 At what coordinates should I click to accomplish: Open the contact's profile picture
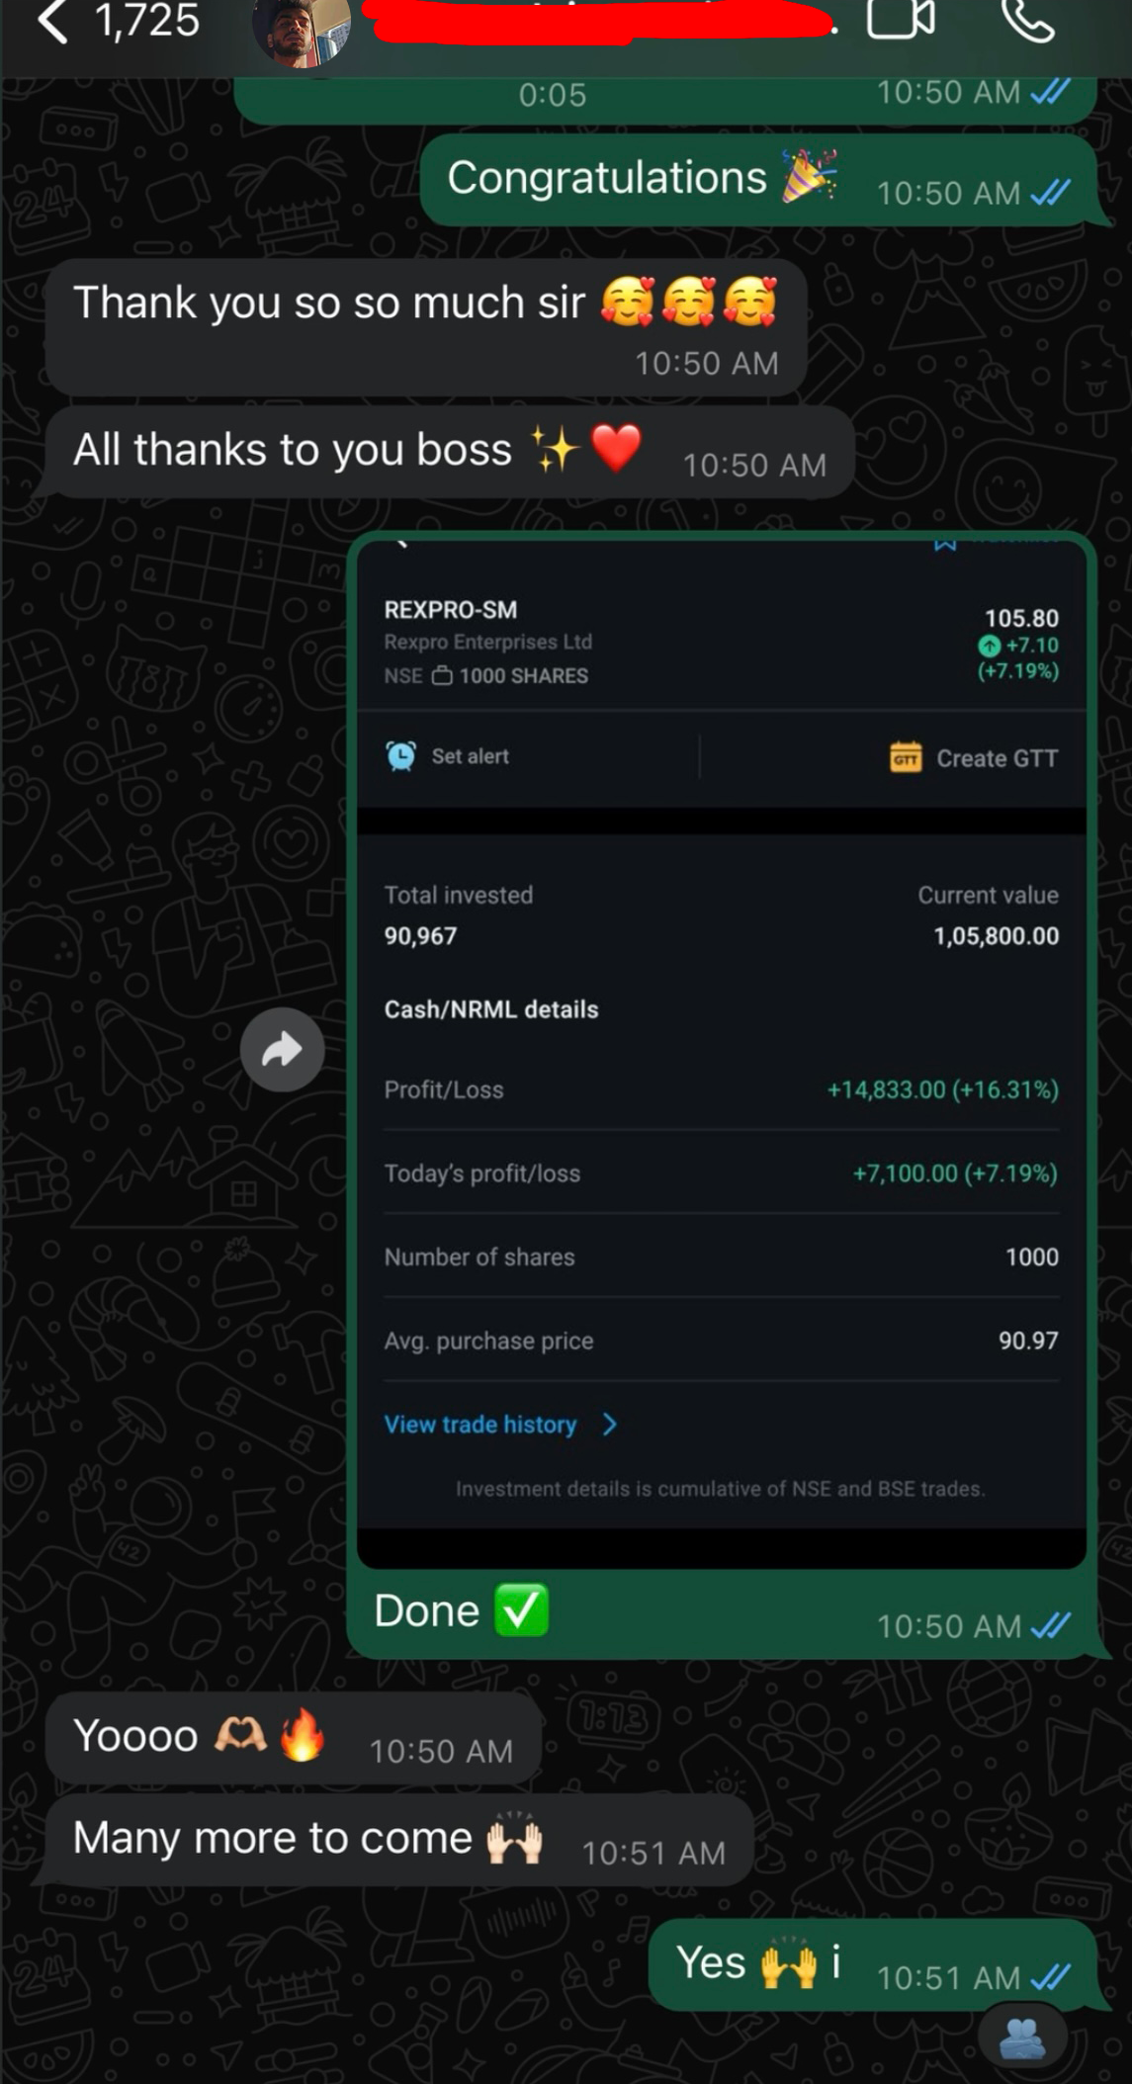pyautogui.click(x=302, y=30)
